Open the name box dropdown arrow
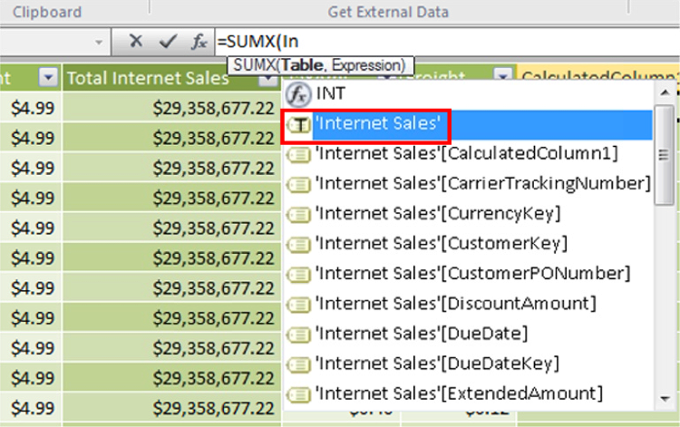Screen dimensions: 680x427 click(99, 42)
